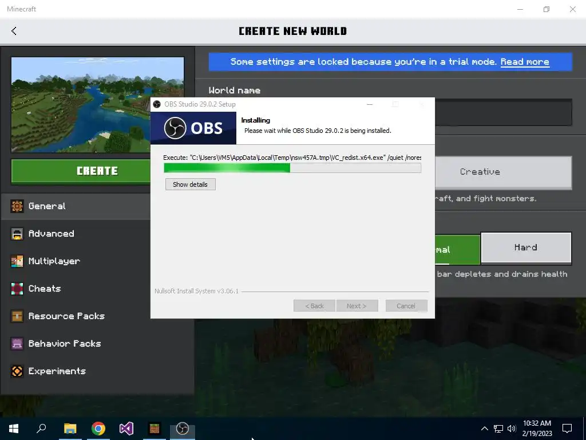Minimize the OBS Setup window
Viewport: 586px width, 440px height.
pyautogui.click(x=370, y=104)
